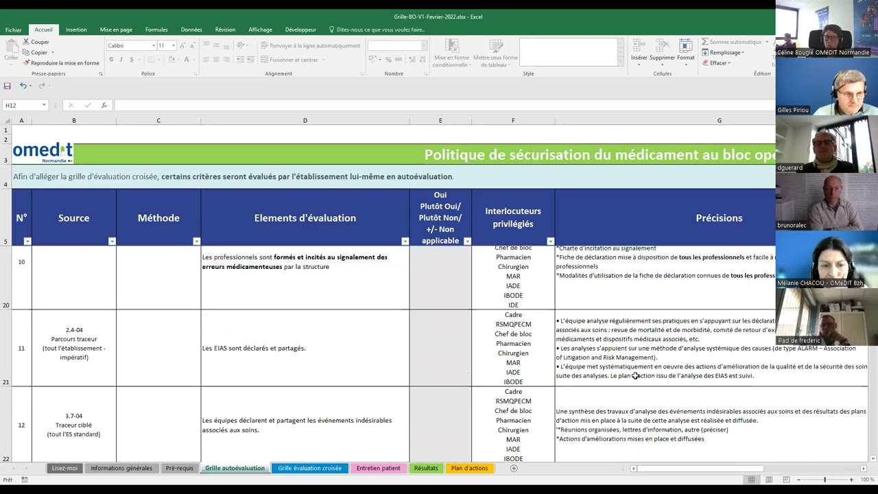Click the zoom in plus button
The height and width of the screenshot is (494, 878).
click(x=851, y=480)
